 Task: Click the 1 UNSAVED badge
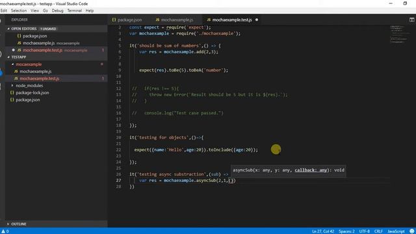(48, 29)
